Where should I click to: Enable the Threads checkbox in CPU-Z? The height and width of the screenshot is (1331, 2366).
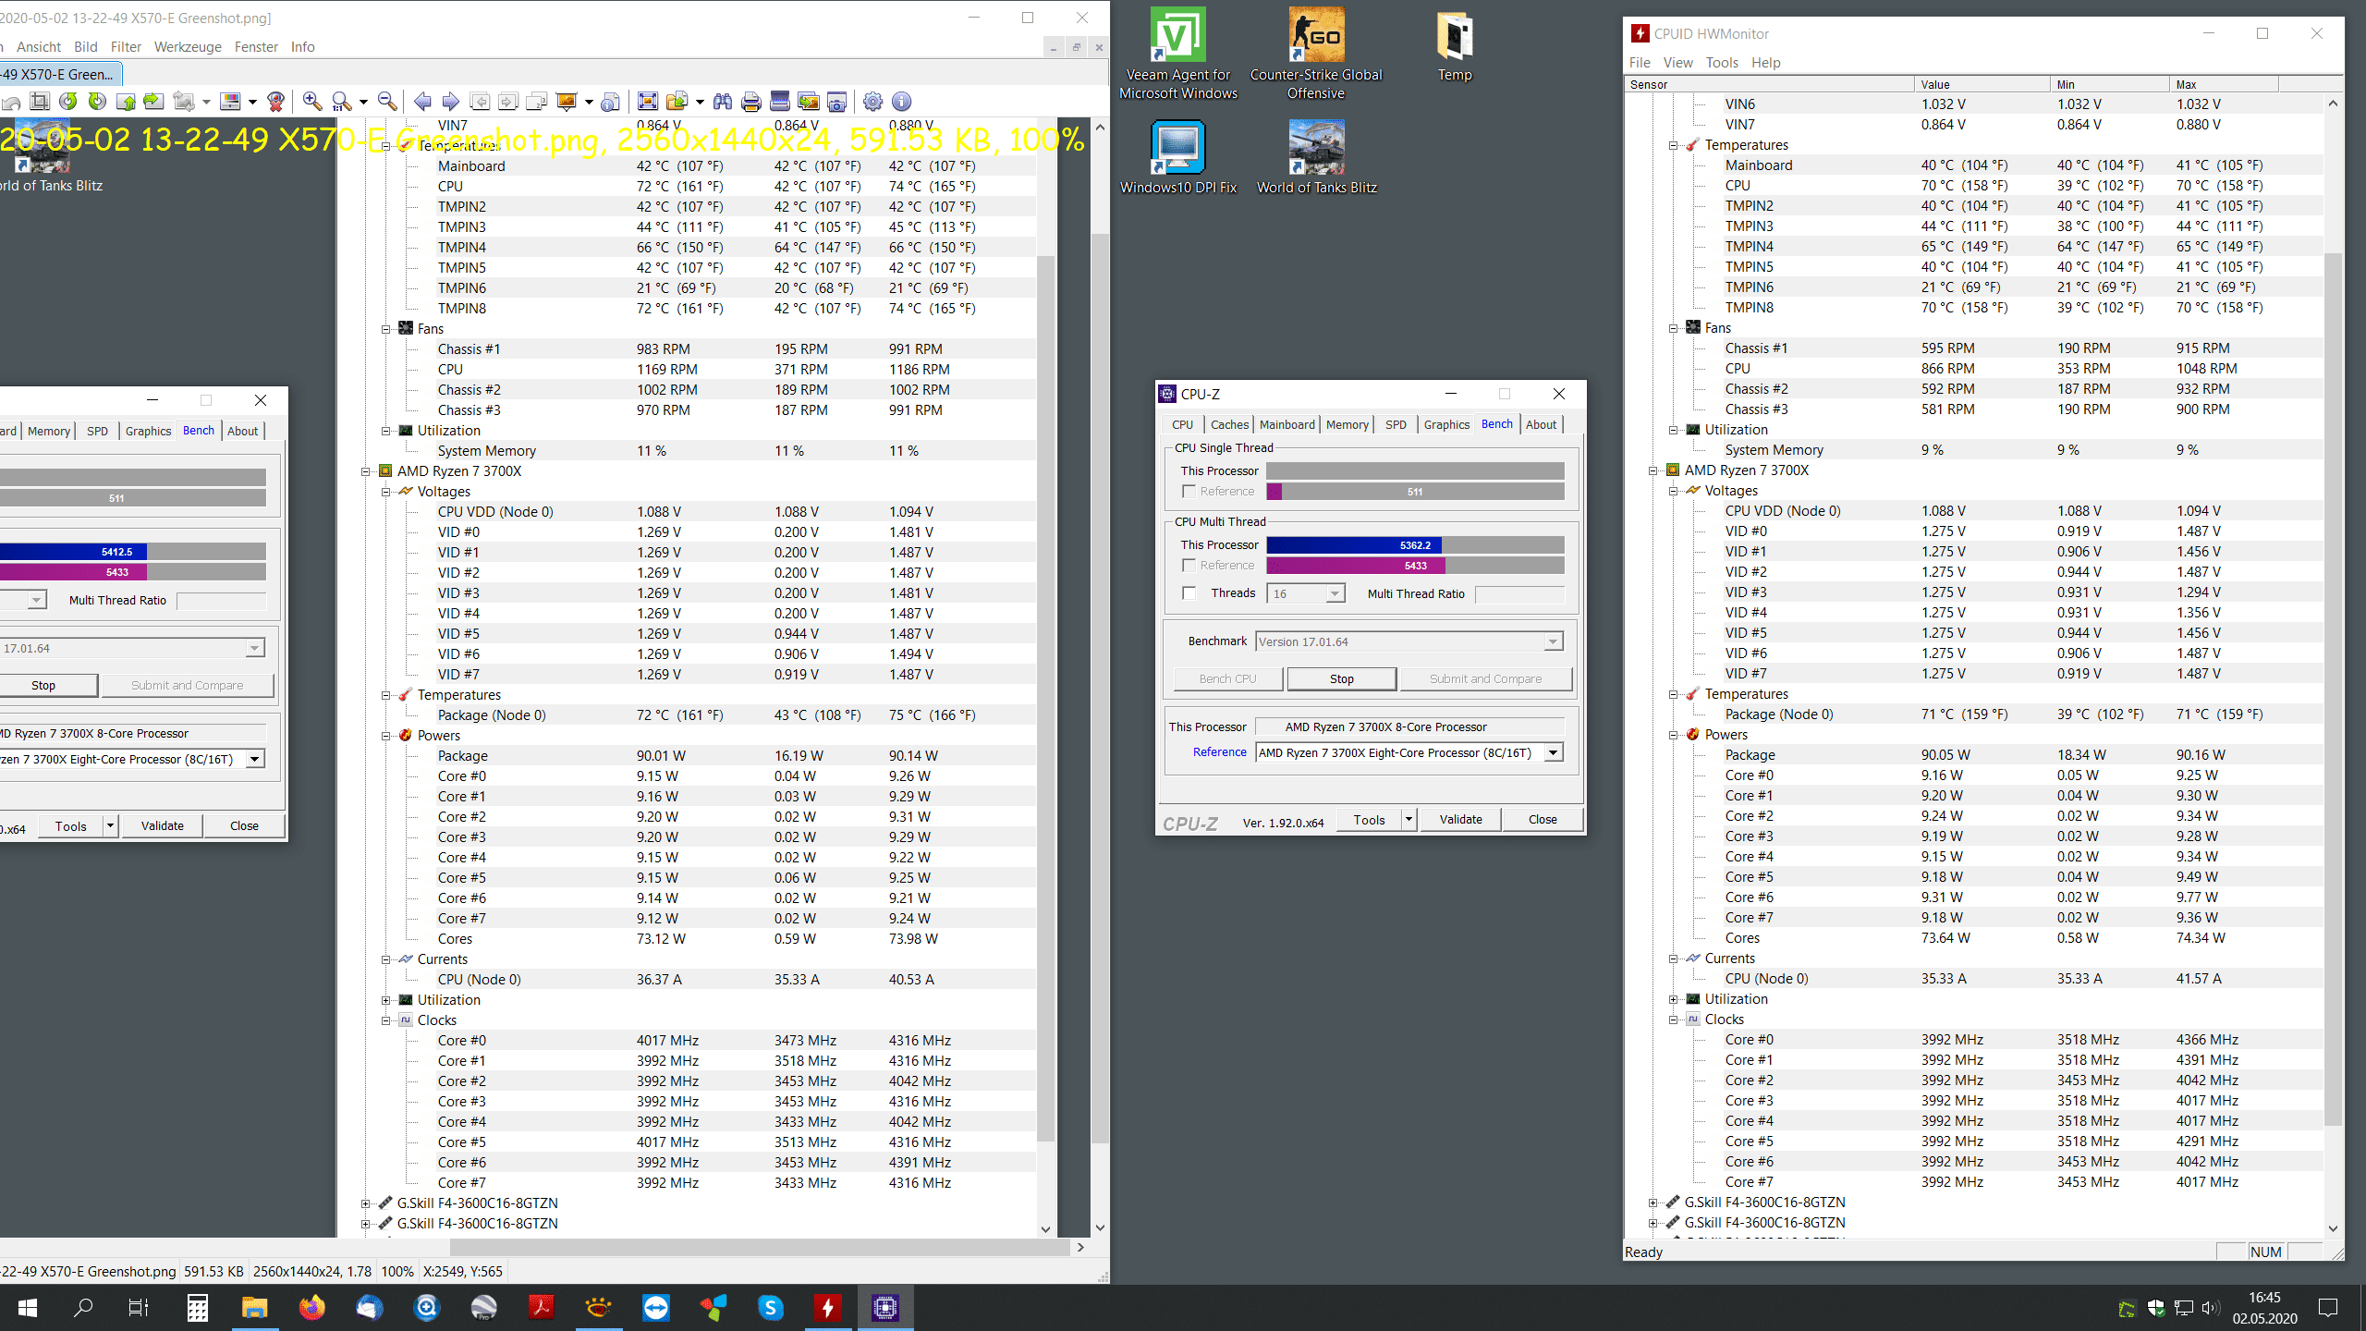pos(1189,593)
